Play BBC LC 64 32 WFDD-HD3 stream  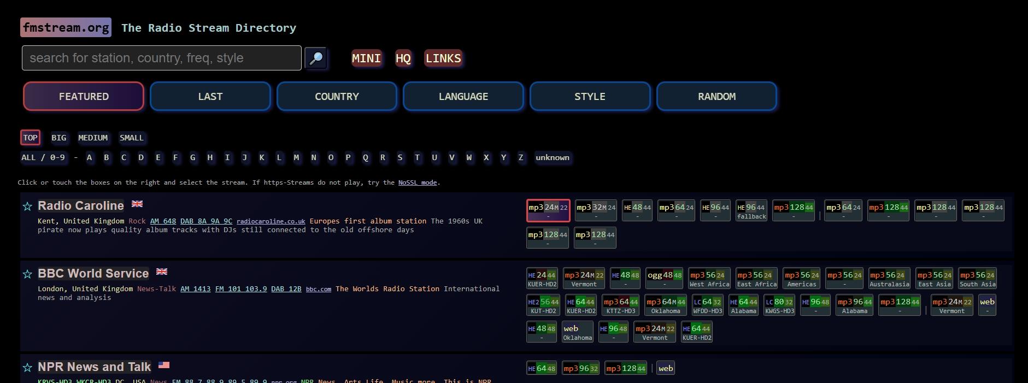[x=708, y=305]
